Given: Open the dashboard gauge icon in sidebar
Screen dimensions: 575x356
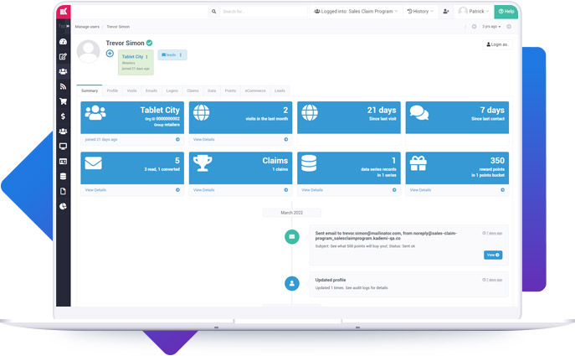Looking at the screenshot, I should click(x=64, y=42).
